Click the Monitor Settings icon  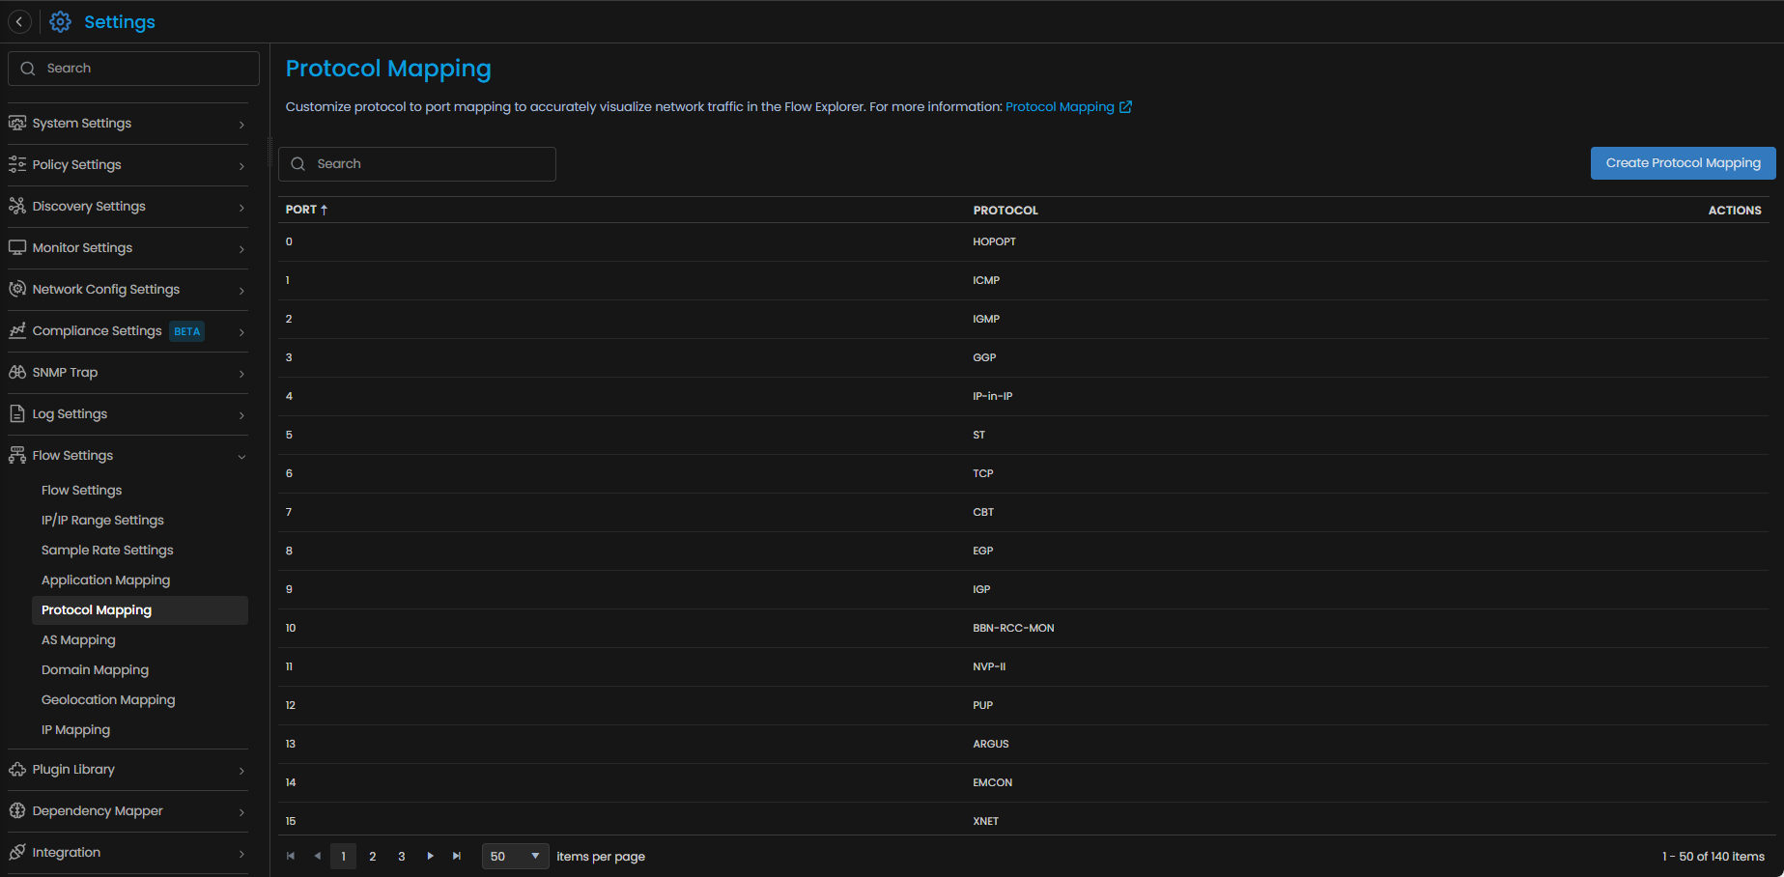(17, 247)
